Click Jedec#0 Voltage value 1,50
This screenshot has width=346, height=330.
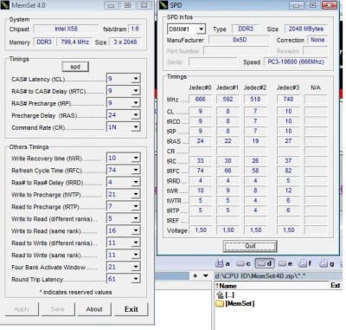[x=201, y=230]
